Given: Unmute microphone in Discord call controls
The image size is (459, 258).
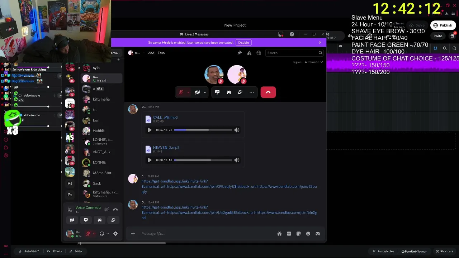Looking at the screenshot, I should 181,92.
